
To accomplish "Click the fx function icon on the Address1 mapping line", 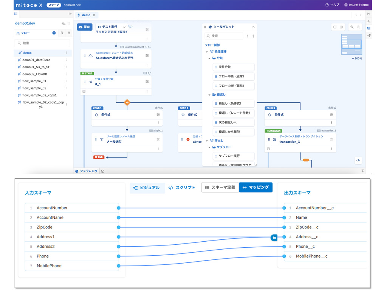I will click(x=274, y=238).
